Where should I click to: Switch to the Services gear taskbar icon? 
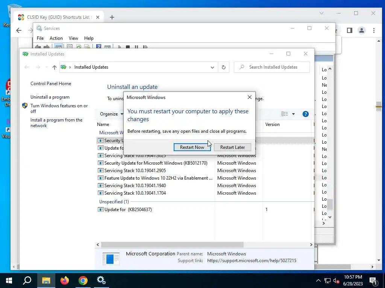(x=101, y=280)
